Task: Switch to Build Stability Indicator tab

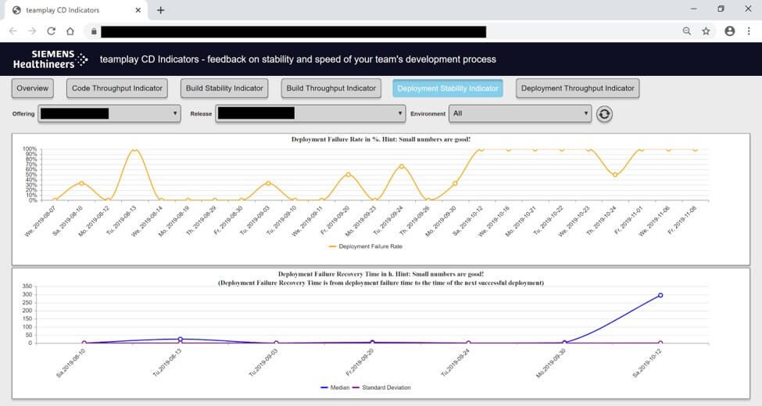Action: coord(224,88)
